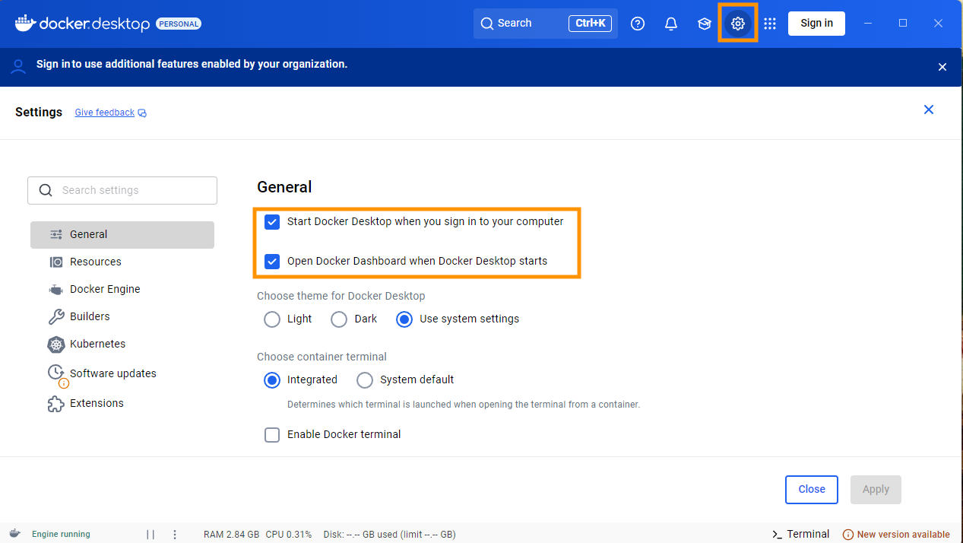Open the Extensions settings section
This screenshot has height=543, width=963.
[x=122, y=404]
